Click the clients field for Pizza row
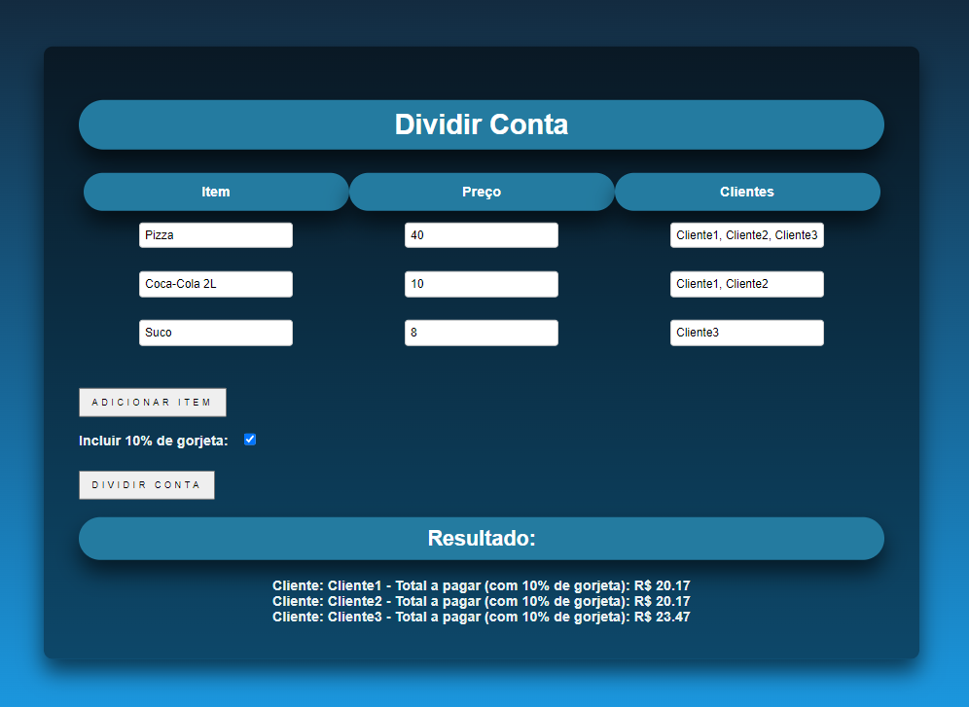The width and height of the screenshot is (969, 707). click(x=746, y=235)
